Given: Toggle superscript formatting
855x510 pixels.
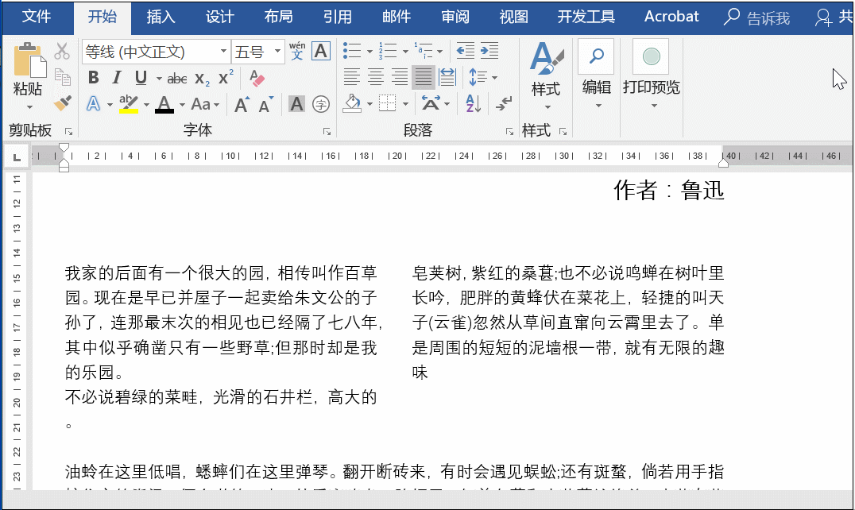Looking at the screenshot, I should [x=225, y=77].
